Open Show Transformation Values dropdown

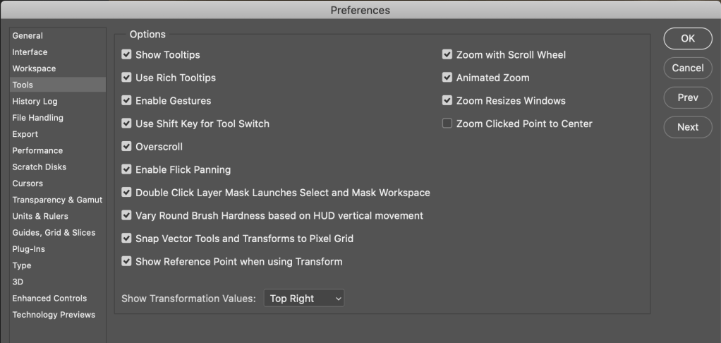click(304, 299)
